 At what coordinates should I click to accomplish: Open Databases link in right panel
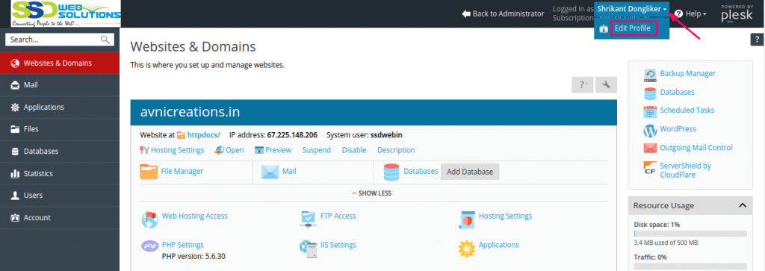point(677,92)
